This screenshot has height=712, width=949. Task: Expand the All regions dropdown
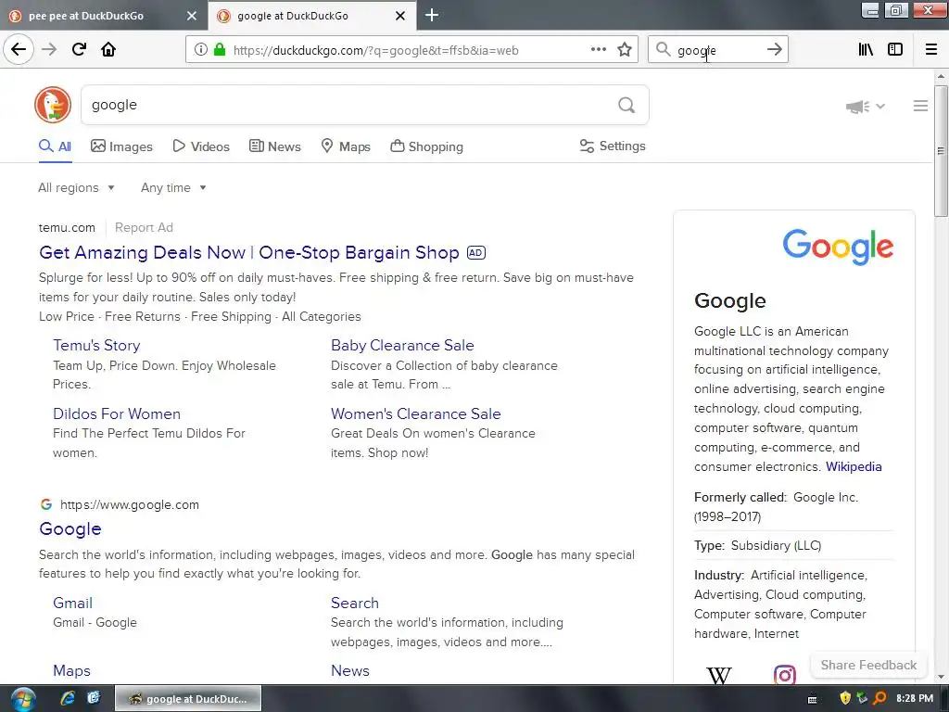pos(76,187)
